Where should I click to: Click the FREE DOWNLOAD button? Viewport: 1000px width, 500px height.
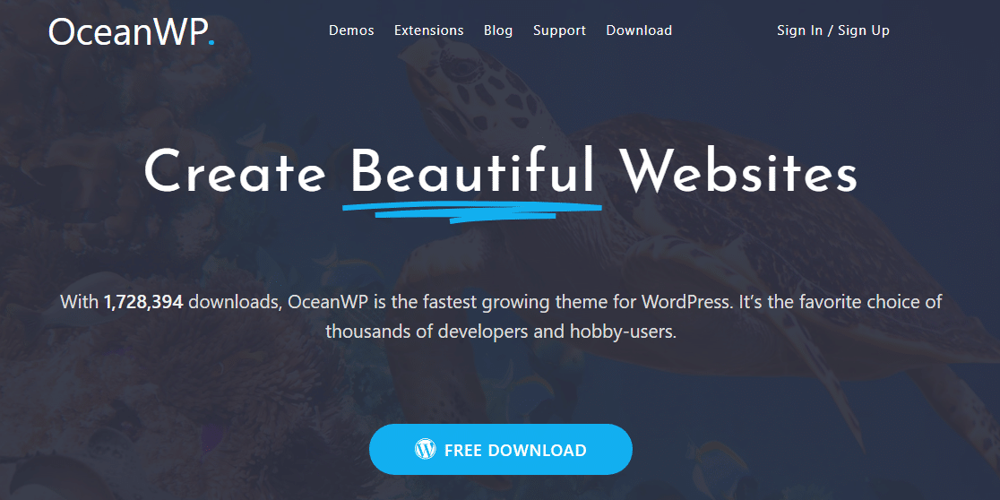(x=501, y=450)
